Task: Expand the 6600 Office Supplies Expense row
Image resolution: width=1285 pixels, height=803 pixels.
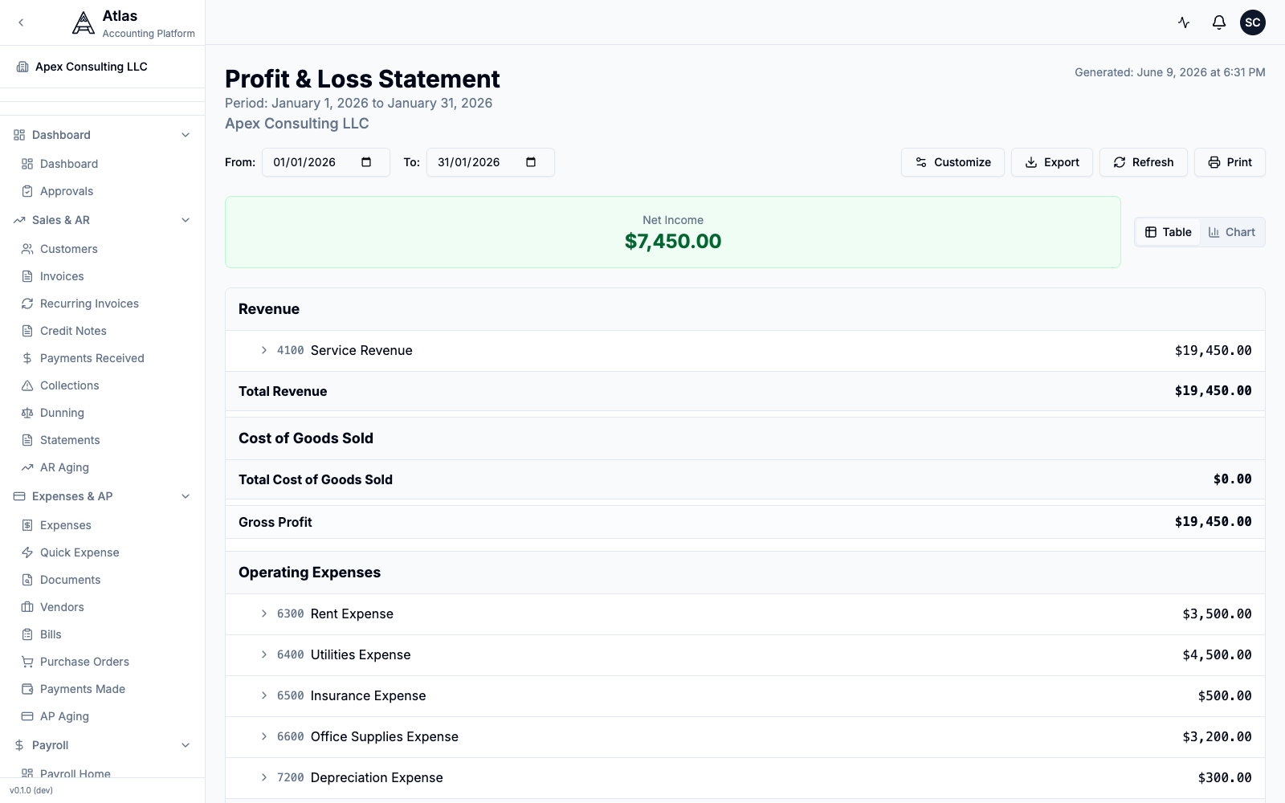Action: pos(264,736)
